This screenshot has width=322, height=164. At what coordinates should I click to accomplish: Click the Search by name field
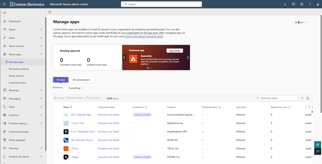coord(276,98)
